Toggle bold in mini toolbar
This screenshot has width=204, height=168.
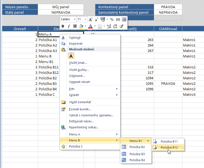[63, 26]
